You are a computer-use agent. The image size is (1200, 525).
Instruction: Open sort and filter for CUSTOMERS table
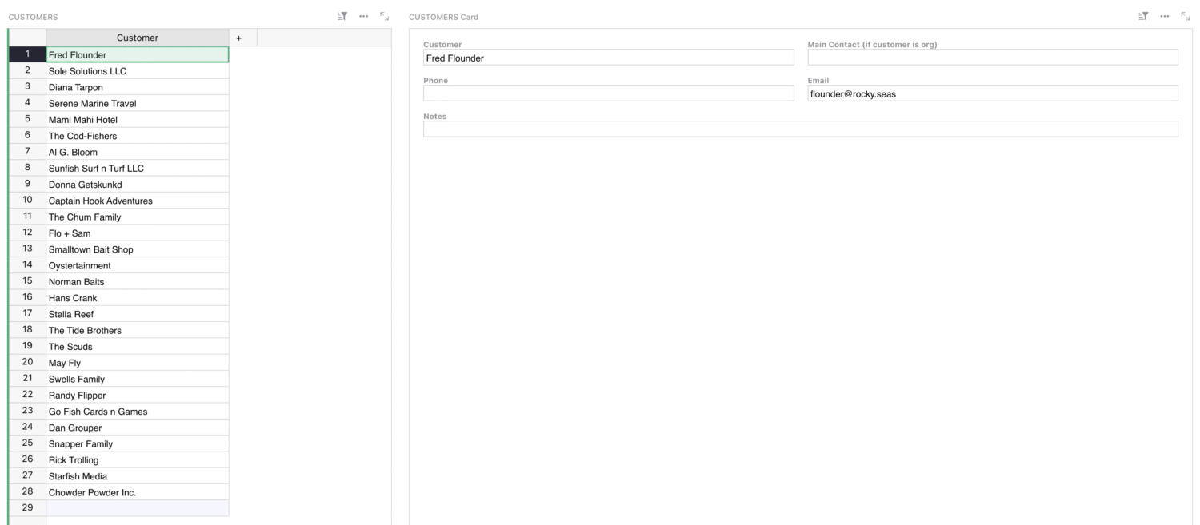pyautogui.click(x=342, y=16)
